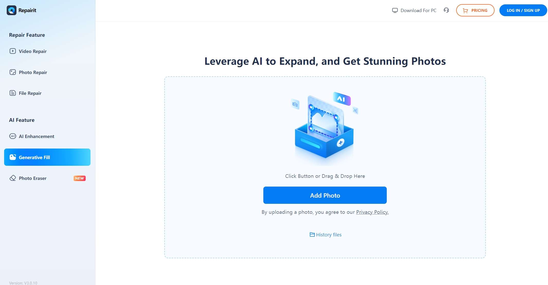
Task: Click the Photo Repair sidebar icon
Action: point(12,72)
